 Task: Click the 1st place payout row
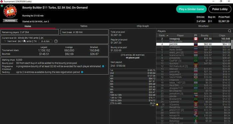click(132, 70)
